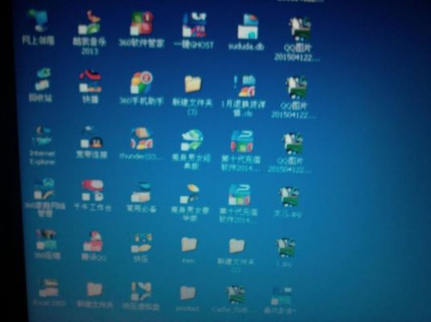431x322 pixels.
Task: Select the 1月退换货详情 spreadsheet file
Action: click(243, 96)
